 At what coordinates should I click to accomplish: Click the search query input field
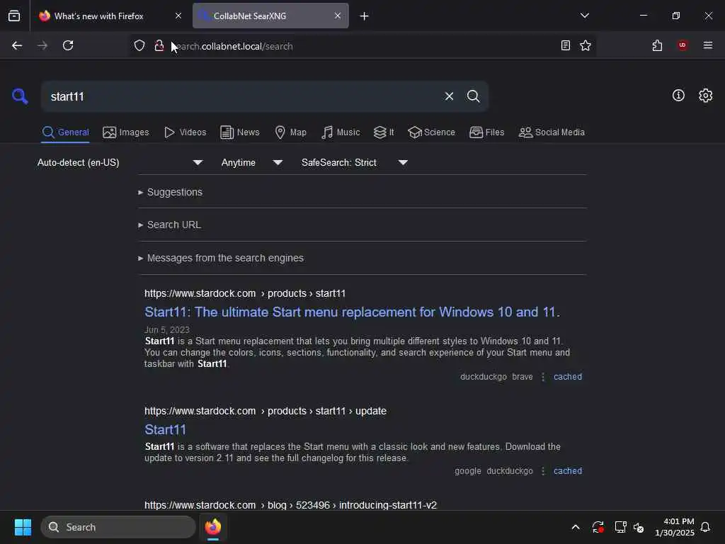click(x=243, y=96)
